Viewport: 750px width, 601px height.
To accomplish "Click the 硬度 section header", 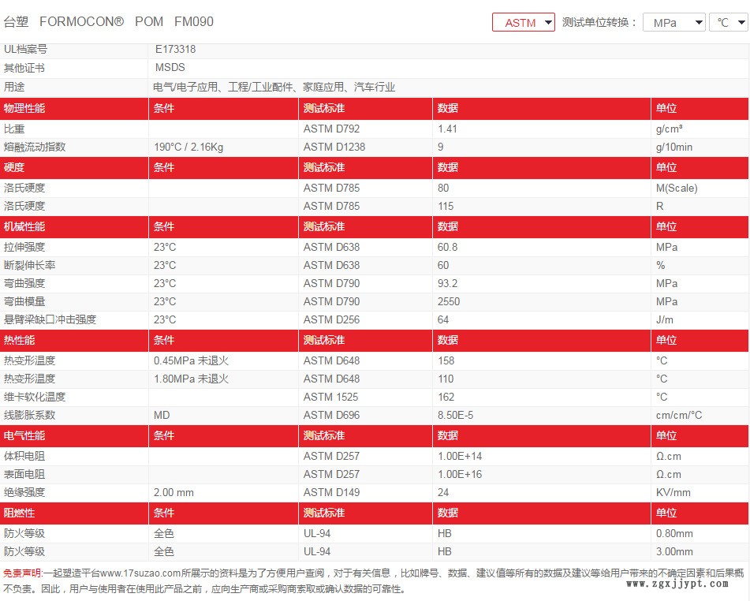I will [14, 167].
